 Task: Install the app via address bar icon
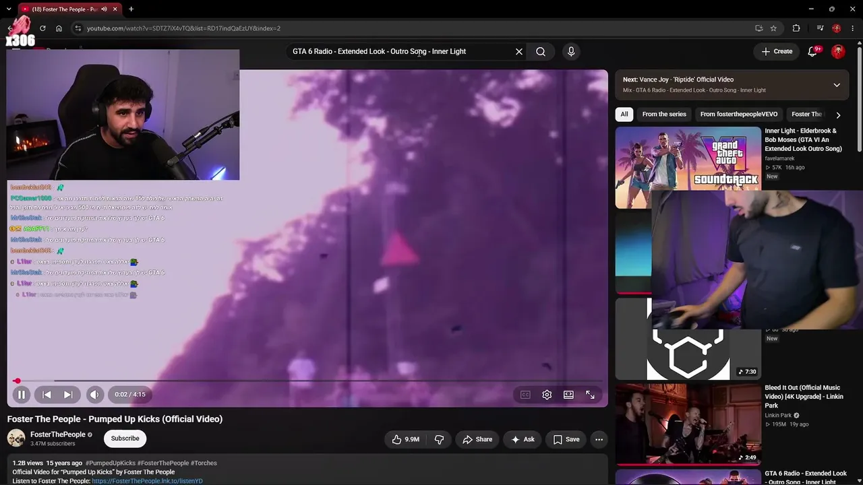tap(758, 28)
